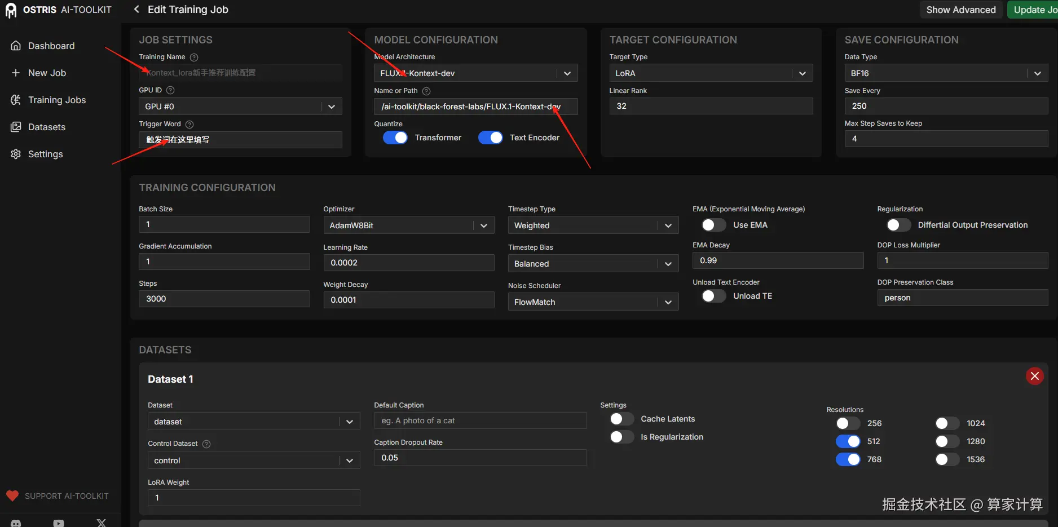Open the Discord icon link
Screen dimensions: 1058x527
(16, 524)
